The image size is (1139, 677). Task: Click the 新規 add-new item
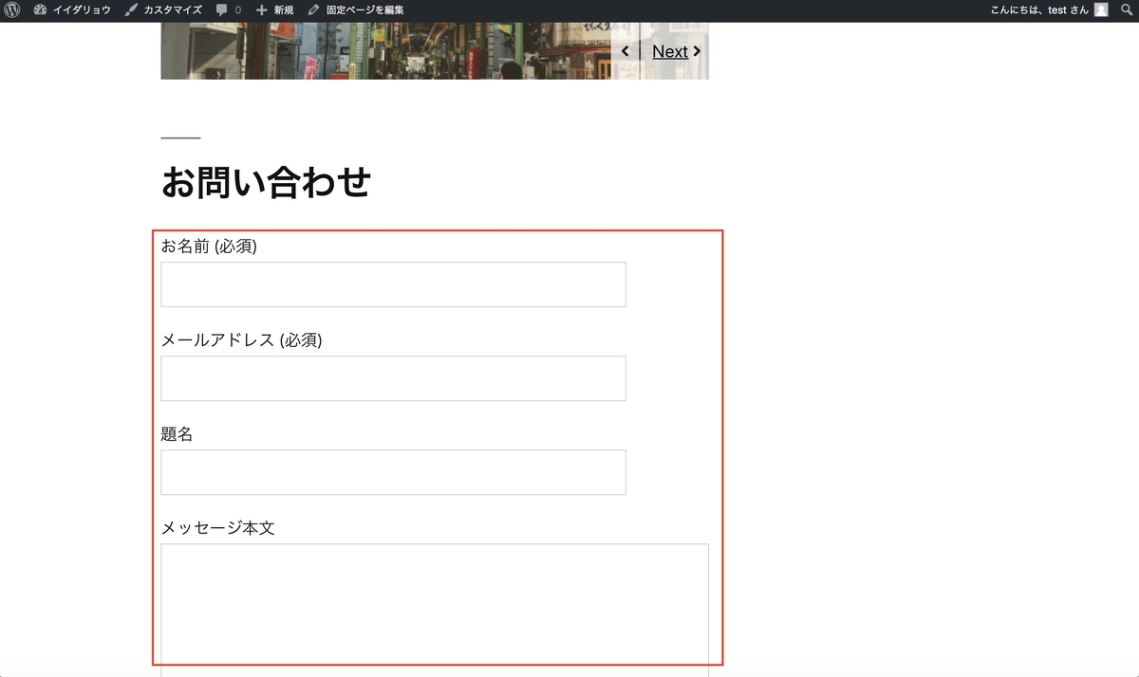coord(275,10)
